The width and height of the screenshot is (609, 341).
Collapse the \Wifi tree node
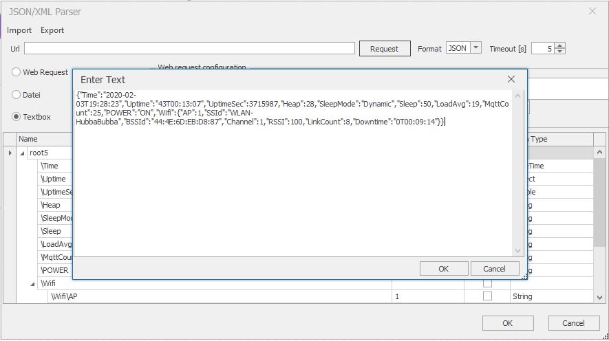point(32,284)
